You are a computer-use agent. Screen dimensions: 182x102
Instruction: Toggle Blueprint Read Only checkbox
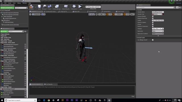pyautogui.click(x=153, y=18)
